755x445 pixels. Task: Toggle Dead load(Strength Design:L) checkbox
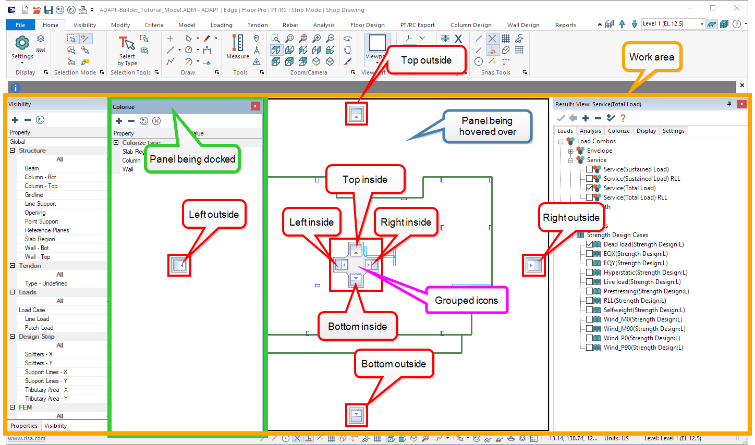tap(589, 244)
